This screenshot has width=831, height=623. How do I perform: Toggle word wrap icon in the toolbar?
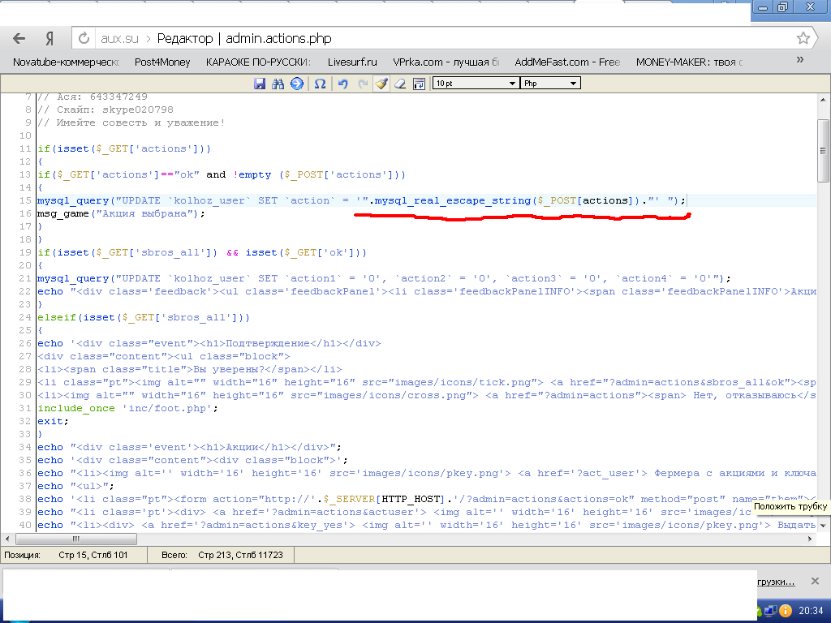pyautogui.click(x=419, y=84)
